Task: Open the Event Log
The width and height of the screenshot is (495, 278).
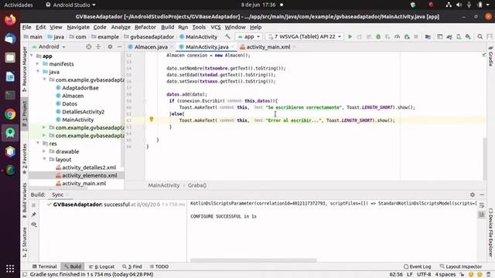Action: [417, 266]
